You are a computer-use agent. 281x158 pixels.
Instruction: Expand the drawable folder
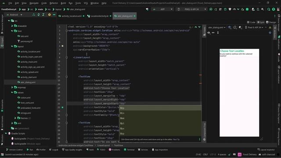pos(12,26)
